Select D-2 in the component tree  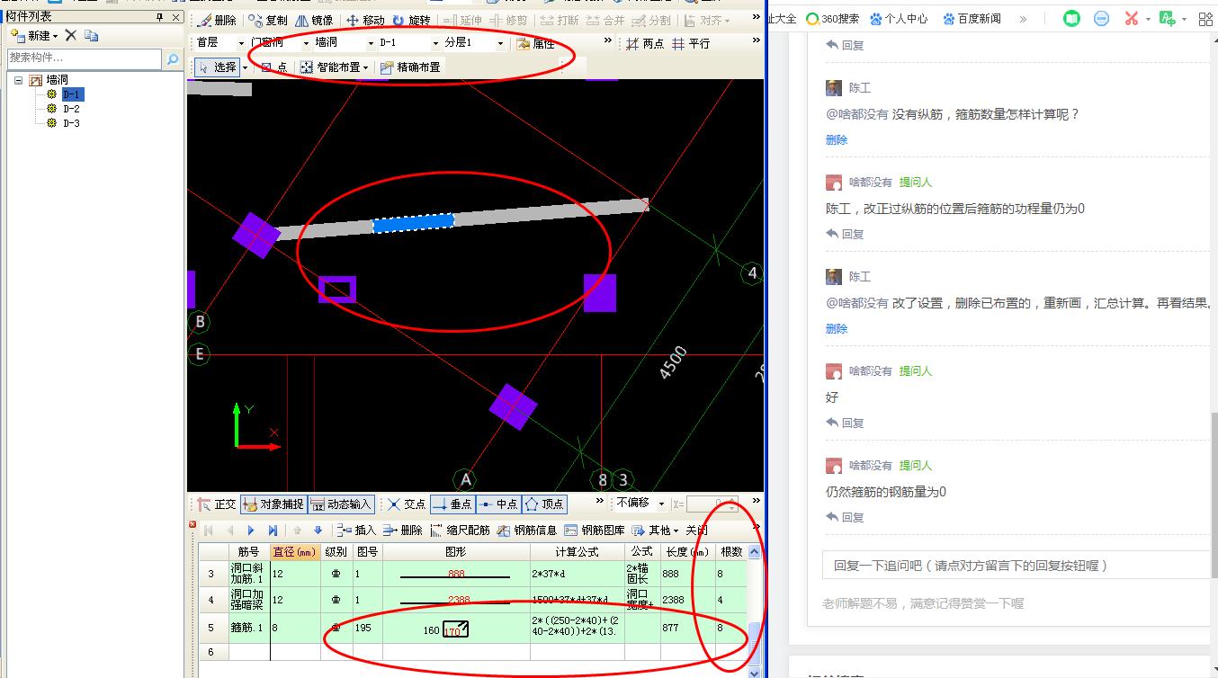pyautogui.click(x=71, y=109)
